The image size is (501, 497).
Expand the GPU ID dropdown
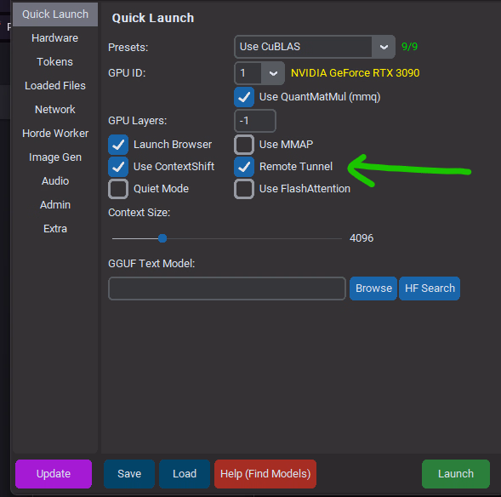[273, 73]
